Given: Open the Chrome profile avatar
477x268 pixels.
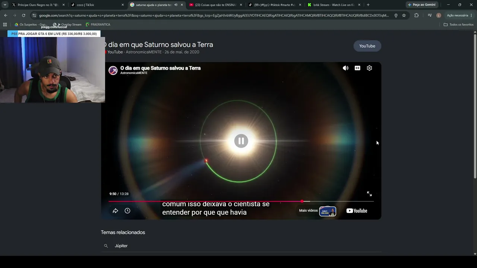Looking at the screenshot, I should point(439,15).
